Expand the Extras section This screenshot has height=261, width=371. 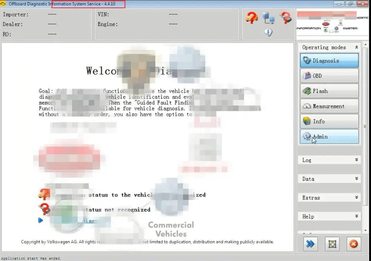click(x=356, y=197)
